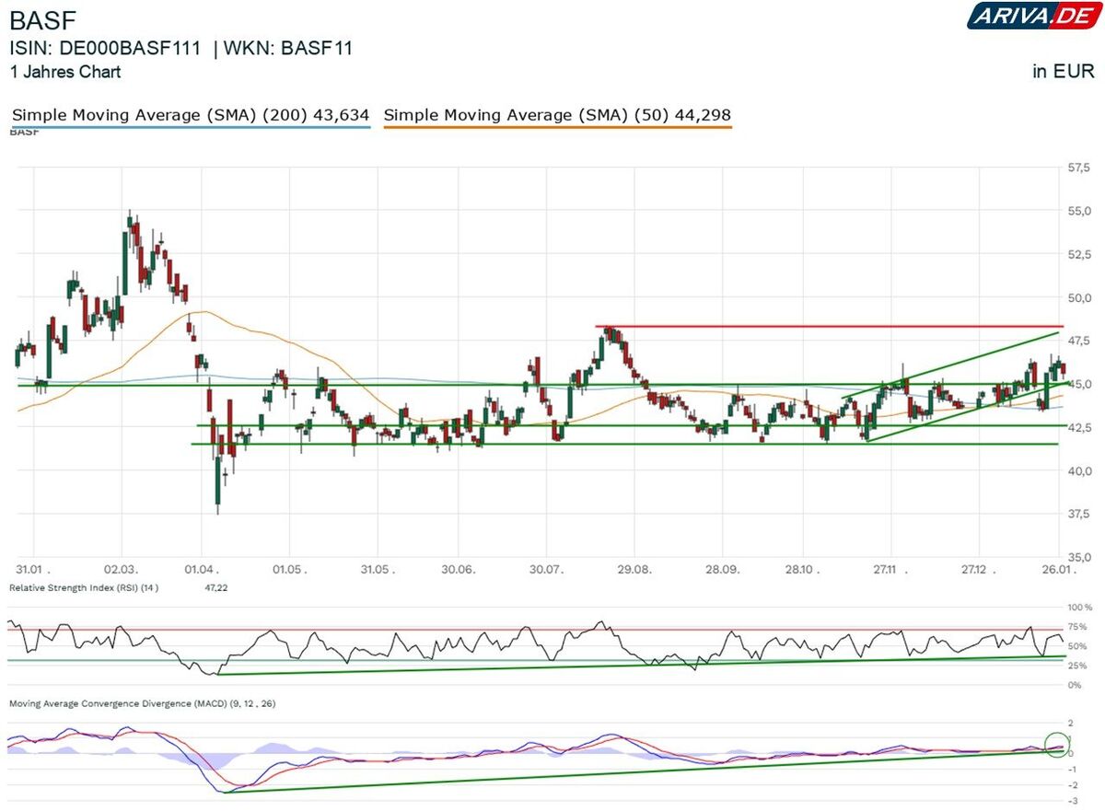Click the 26.01. date axis label
Viewport: 1105px width, 811px height.
(1058, 570)
